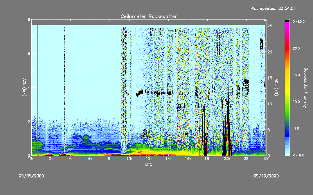
Task: Click the left 'AGL (km)' axis label
Action: tap(24, 87)
